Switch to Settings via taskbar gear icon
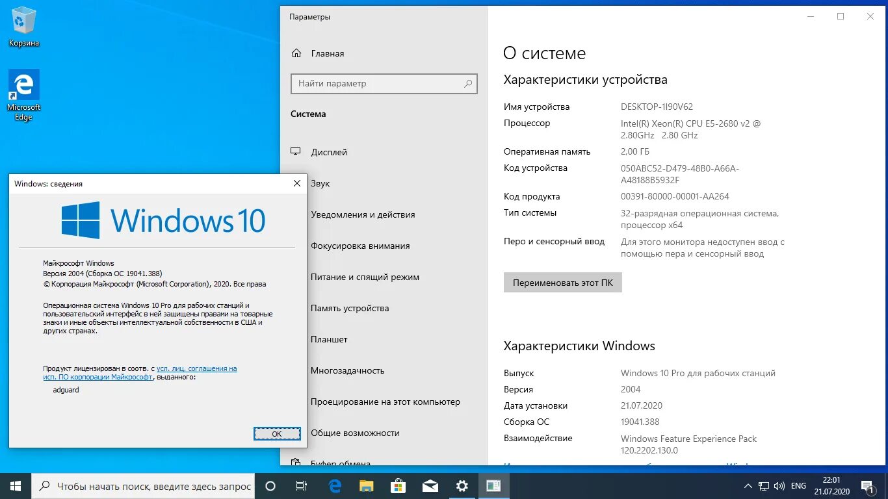This screenshot has width=888, height=499. 462,486
